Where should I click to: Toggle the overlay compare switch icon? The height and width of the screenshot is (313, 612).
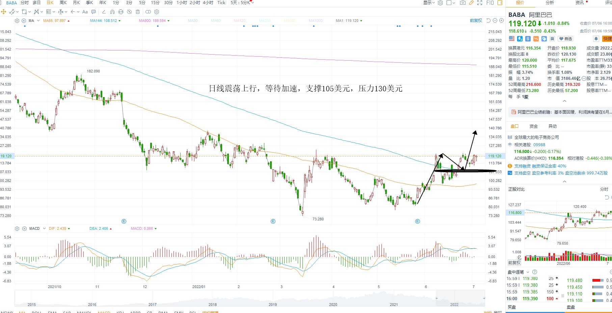(x=148, y=12)
